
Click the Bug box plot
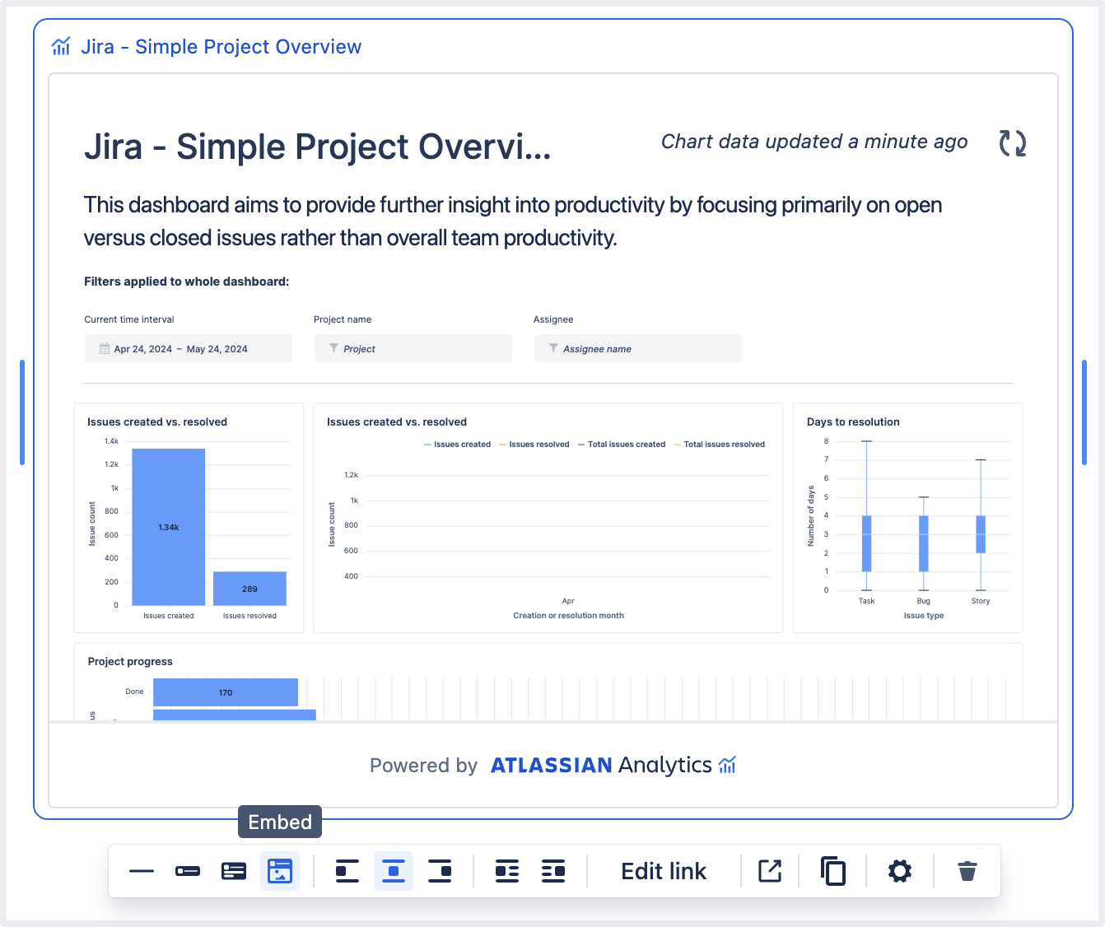[924, 543]
